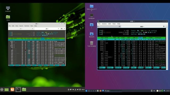Image resolution: width=170 pixels, height=95 pixels.
Task: Open home folder icon on purple desktop
Action: (x=92, y=26)
